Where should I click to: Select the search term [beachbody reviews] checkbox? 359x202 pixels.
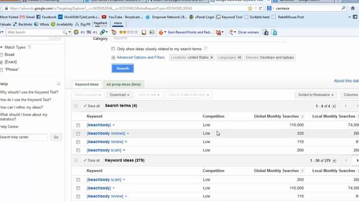pyautogui.click(x=78, y=134)
